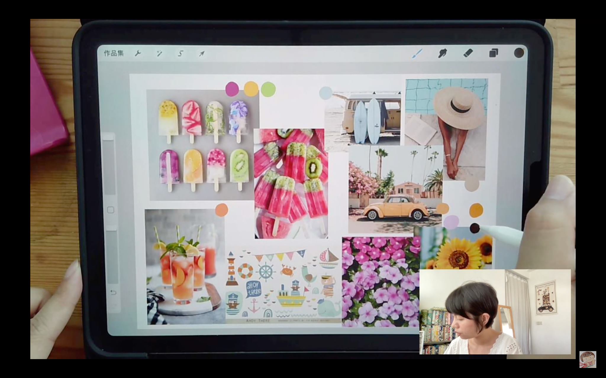This screenshot has height=378, width=606.
Task: Click the channel avatar watermark
Action: tap(587, 359)
